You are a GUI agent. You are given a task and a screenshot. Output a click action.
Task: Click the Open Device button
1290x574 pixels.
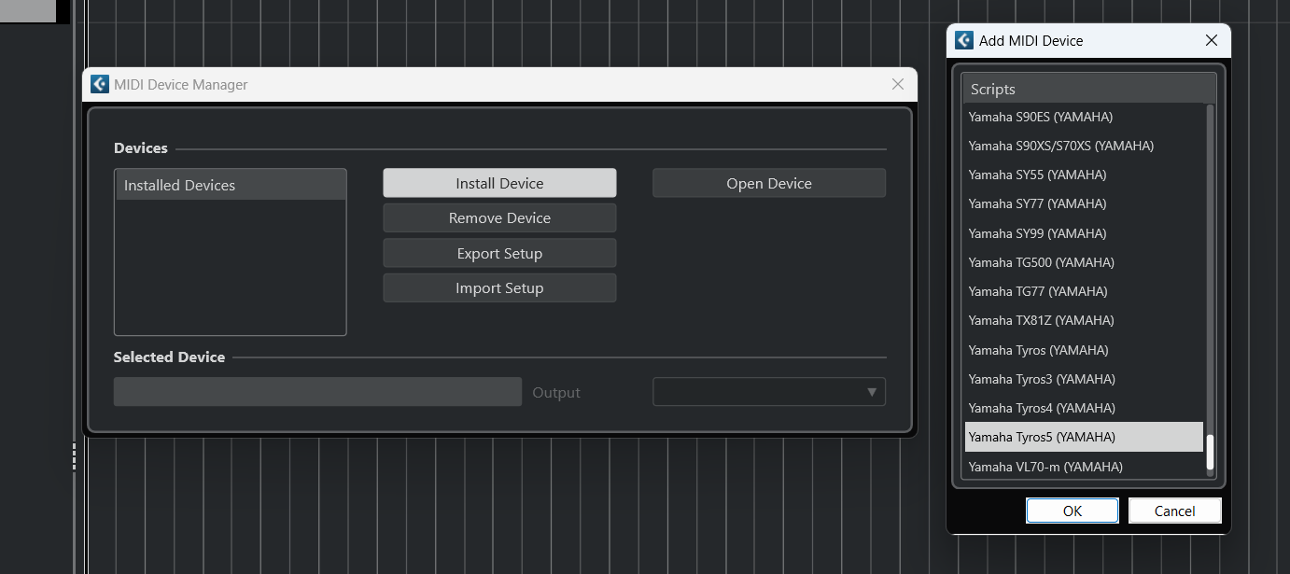[x=769, y=183]
